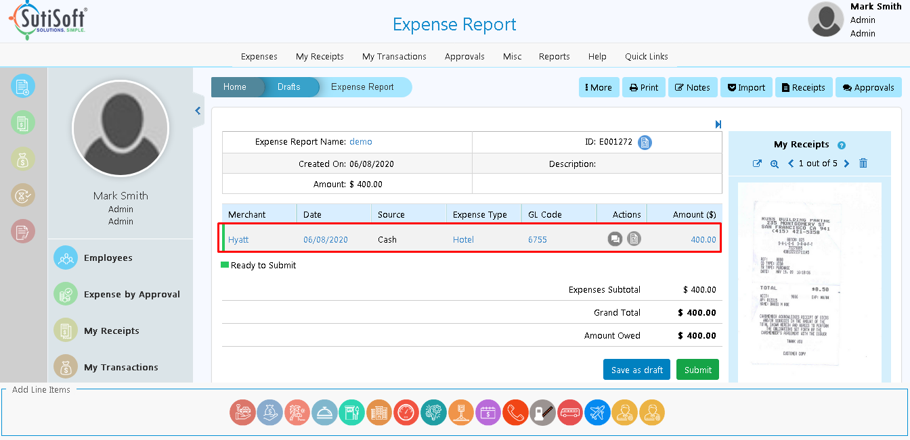The image size is (910, 440).
Task: Add the telephone line item
Action: click(515, 412)
